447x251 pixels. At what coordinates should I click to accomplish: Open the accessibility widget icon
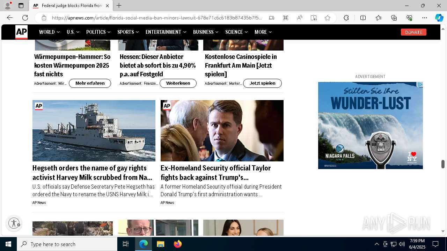coord(14,223)
